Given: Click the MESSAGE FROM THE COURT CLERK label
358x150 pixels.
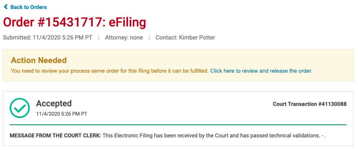Looking at the screenshot, I should pyautogui.click(x=55, y=135).
